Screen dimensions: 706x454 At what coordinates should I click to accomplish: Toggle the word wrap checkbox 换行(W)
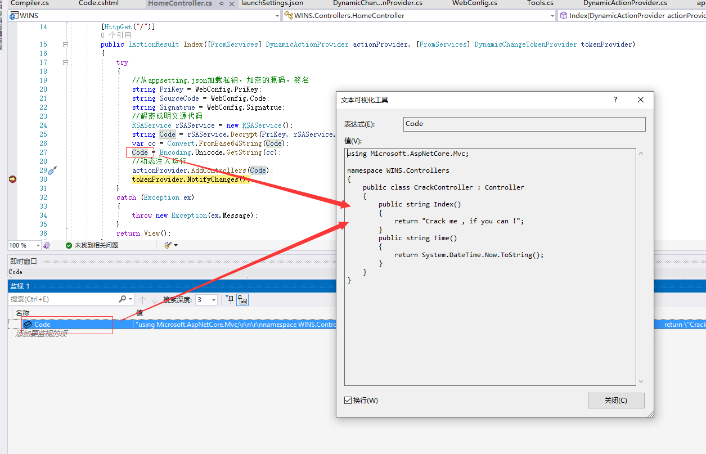348,400
